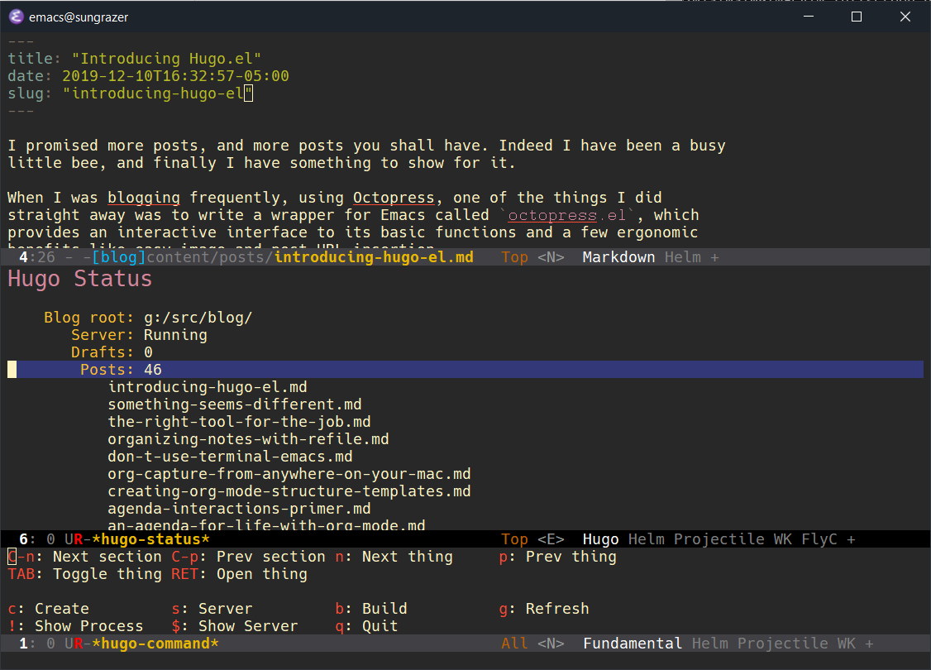Click the introducing-hugo-el.md buffer name in mode line
Viewport: 931px width, 670px height.
pyautogui.click(x=374, y=257)
